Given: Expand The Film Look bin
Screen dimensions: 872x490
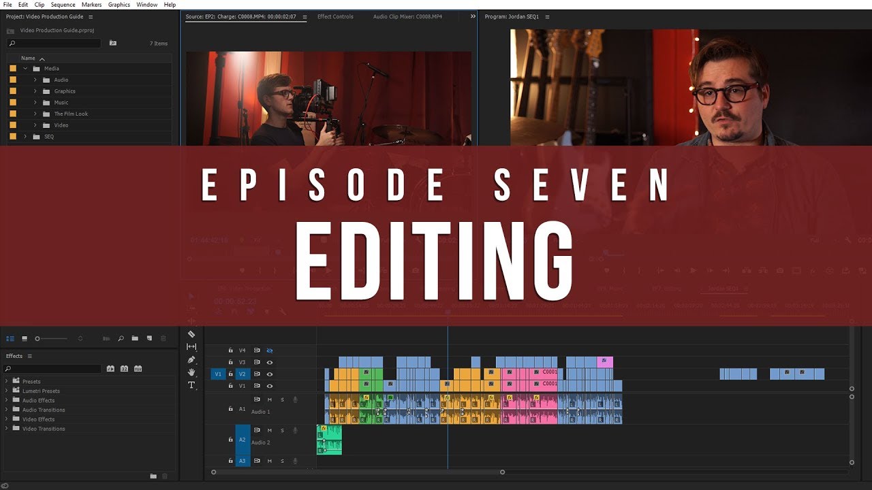Looking at the screenshot, I should 35,114.
